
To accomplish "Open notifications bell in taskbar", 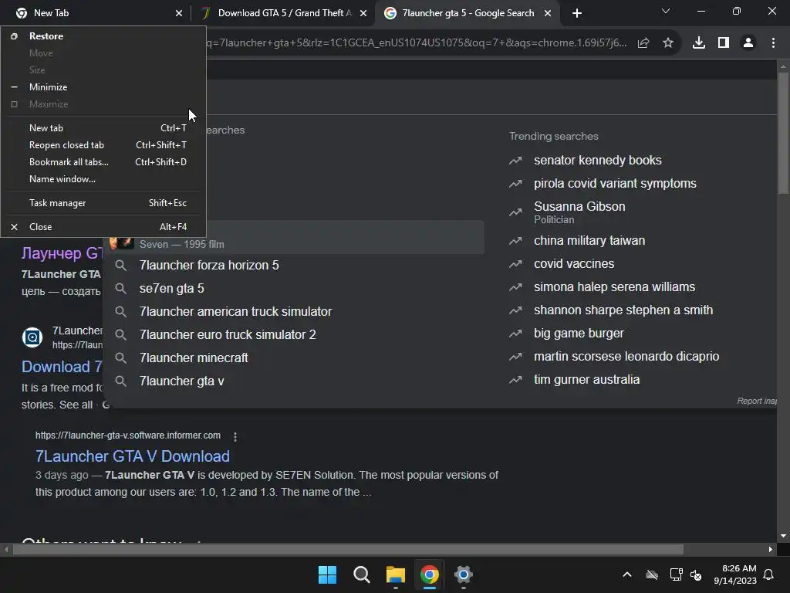I will 769,574.
